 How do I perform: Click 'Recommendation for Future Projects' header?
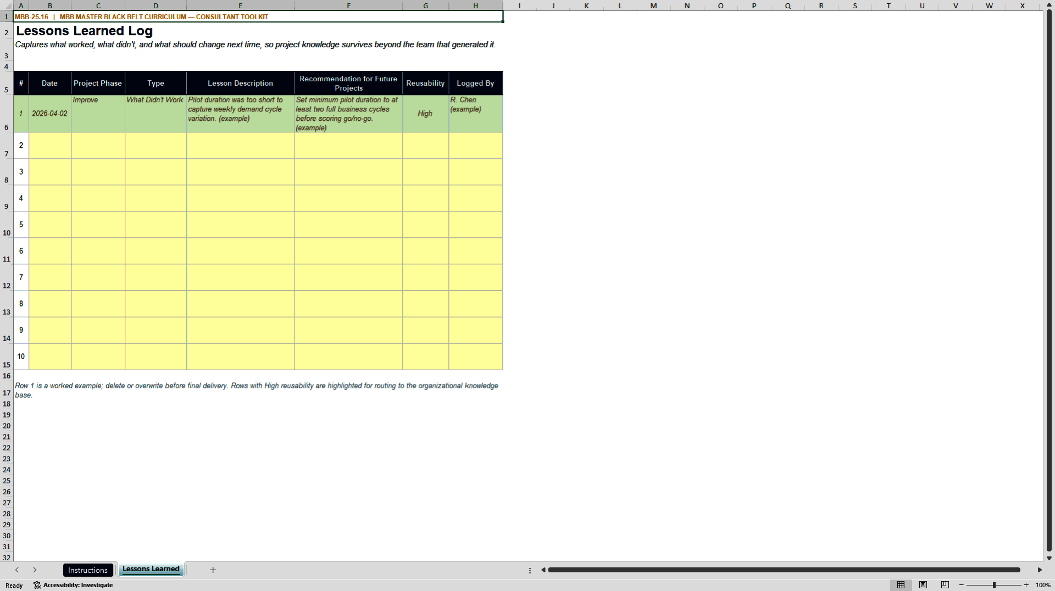pos(348,83)
